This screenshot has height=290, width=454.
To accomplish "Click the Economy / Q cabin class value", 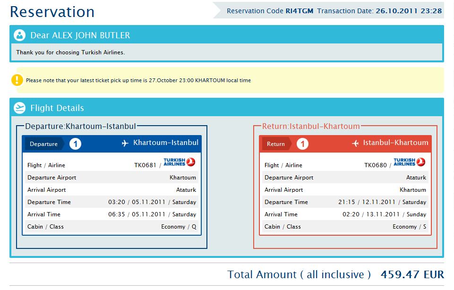I will (179, 227).
